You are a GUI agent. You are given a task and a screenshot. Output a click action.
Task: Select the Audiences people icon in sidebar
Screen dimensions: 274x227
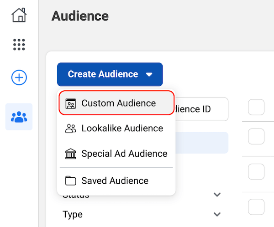19,117
